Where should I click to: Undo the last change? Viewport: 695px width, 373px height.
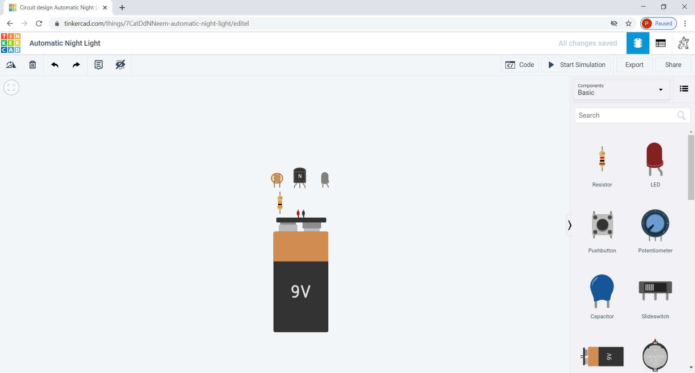pos(54,65)
